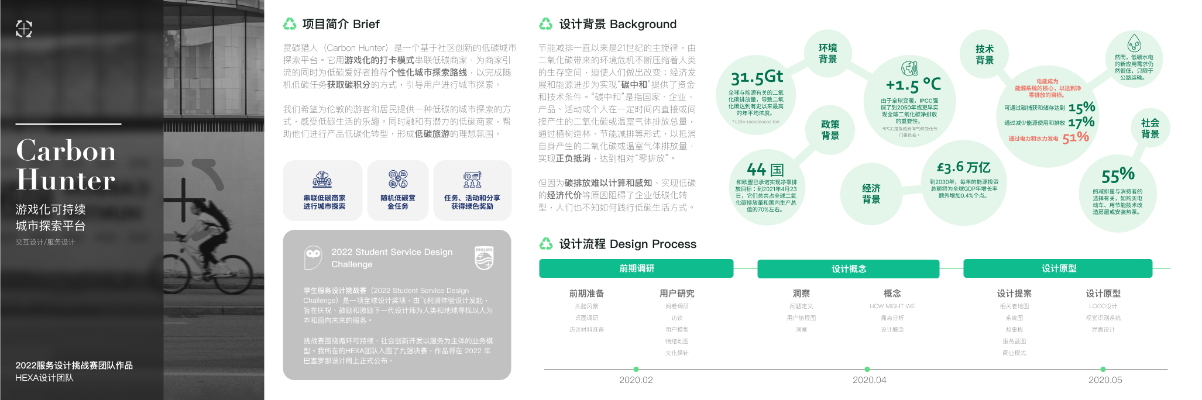Click the 2022 Student Service Design Challenge title

tap(392, 258)
